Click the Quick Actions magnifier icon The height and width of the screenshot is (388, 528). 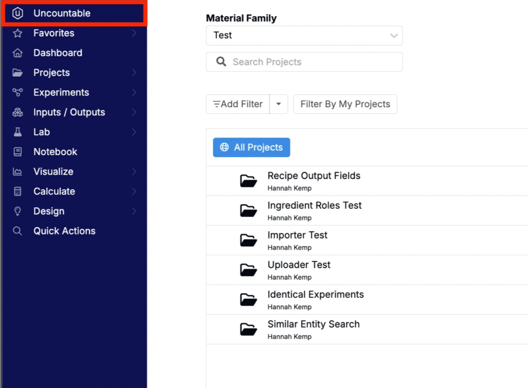tap(18, 231)
